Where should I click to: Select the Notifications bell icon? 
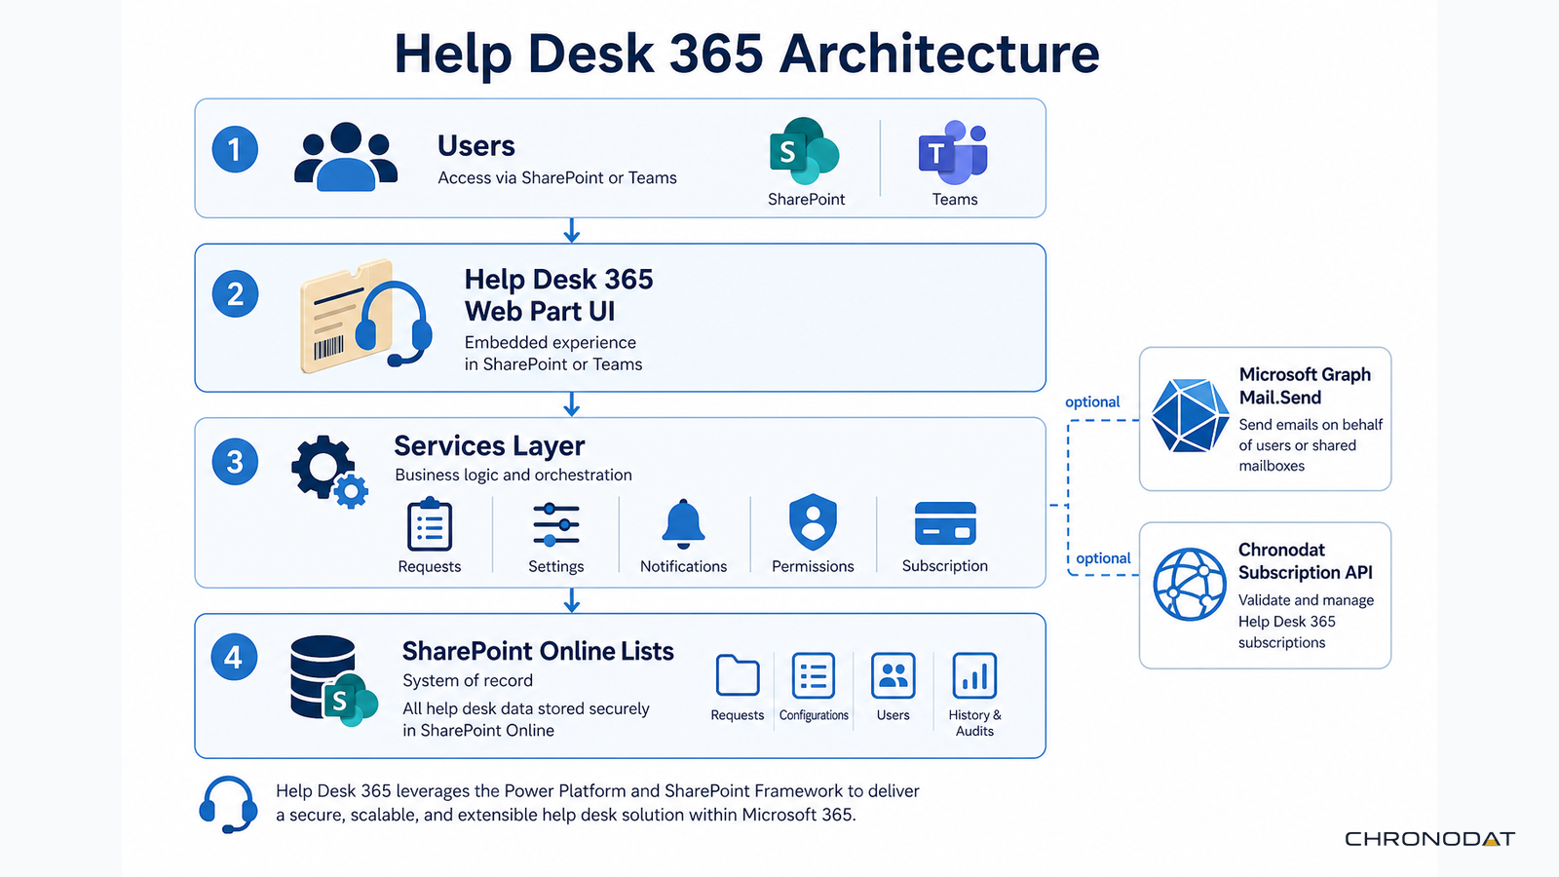coord(683,524)
